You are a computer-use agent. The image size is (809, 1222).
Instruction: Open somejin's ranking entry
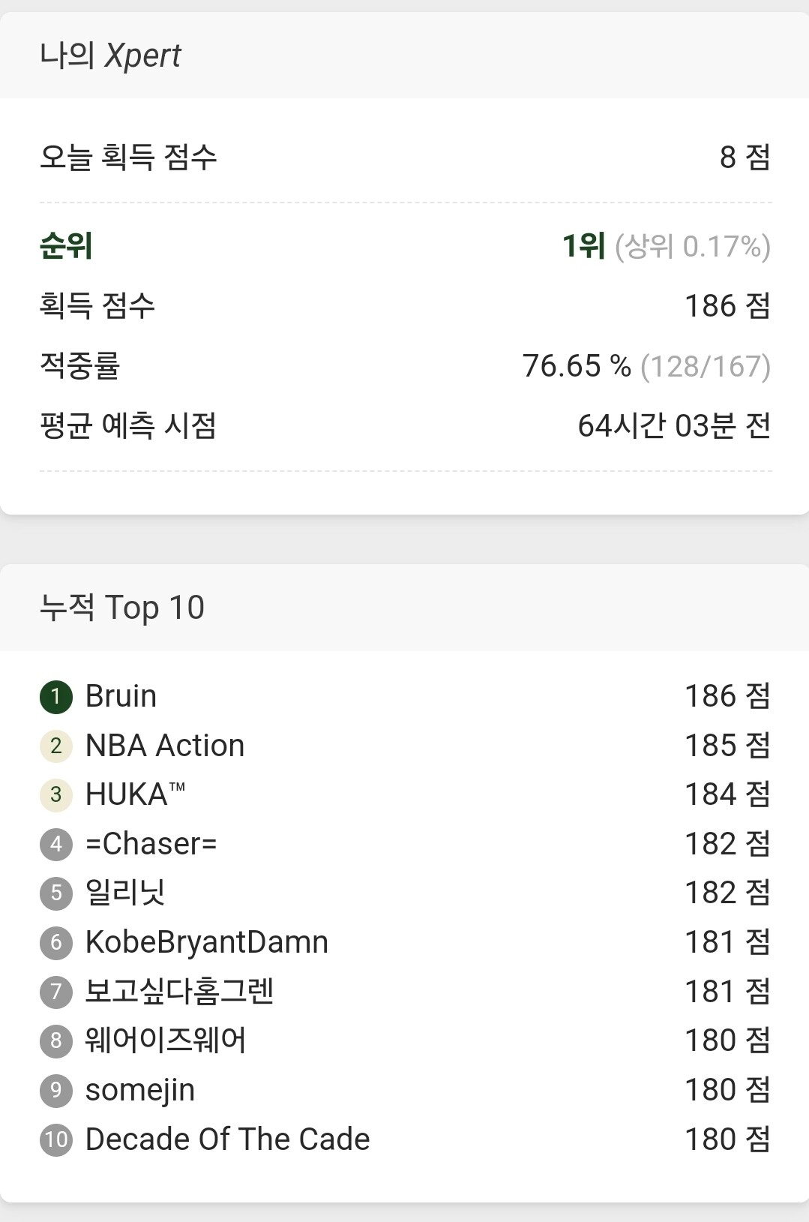coord(140,1090)
